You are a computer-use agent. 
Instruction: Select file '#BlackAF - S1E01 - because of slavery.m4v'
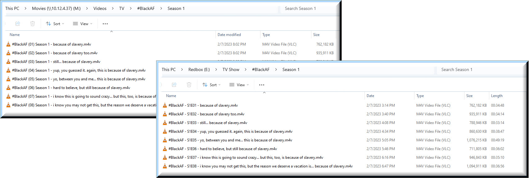coord(203,105)
